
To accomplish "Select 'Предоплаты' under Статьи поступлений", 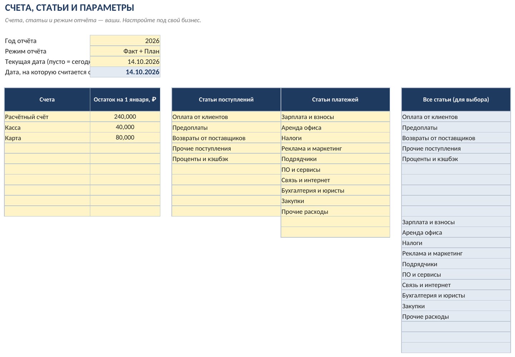I will tap(226, 127).
